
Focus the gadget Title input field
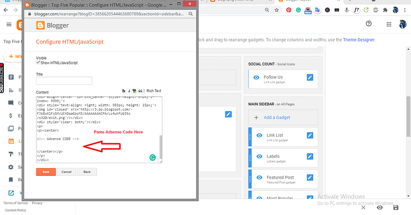pos(64,80)
